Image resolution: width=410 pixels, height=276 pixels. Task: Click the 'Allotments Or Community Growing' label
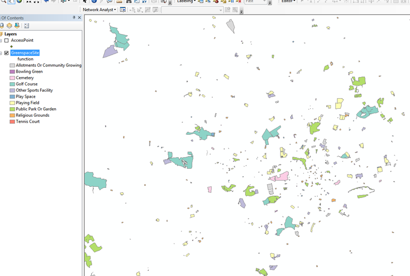pyautogui.click(x=49, y=65)
